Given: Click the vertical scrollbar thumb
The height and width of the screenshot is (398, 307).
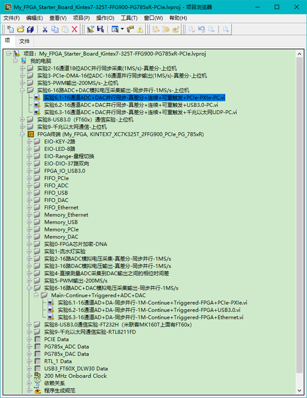Looking at the screenshot, I should coord(300,215).
